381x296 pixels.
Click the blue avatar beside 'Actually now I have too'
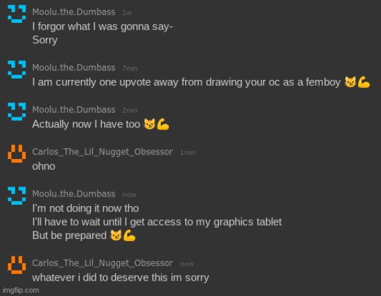point(17,111)
